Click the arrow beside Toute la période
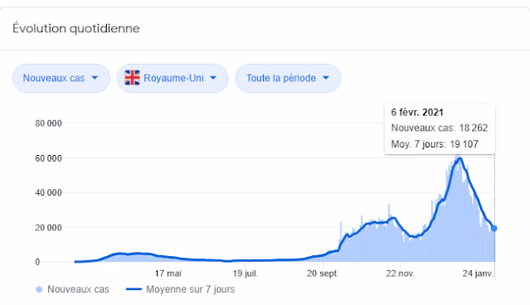The image size is (530, 305). pyautogui.click(x=326, y=78)
